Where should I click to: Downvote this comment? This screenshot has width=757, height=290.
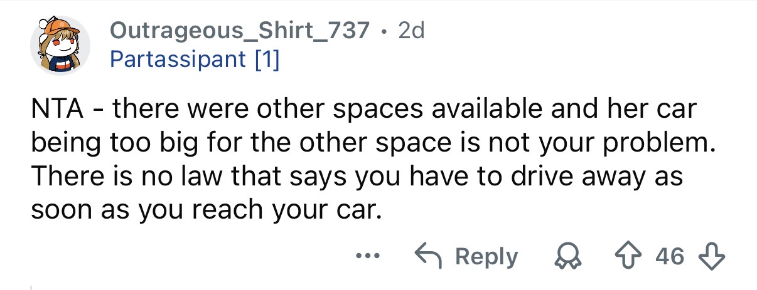pyautogui.click(x=711, y=257)
